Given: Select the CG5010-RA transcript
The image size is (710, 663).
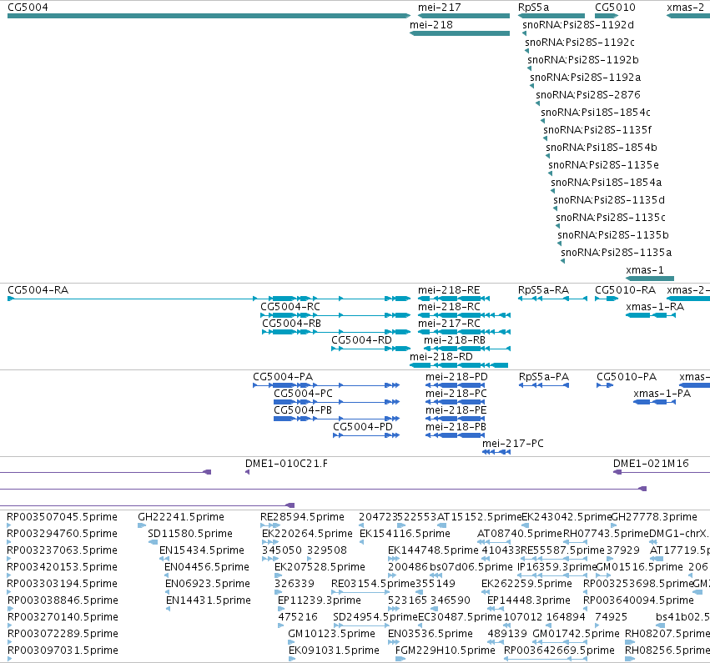Looking at the screenshot, I should click(x=607, y=299).
